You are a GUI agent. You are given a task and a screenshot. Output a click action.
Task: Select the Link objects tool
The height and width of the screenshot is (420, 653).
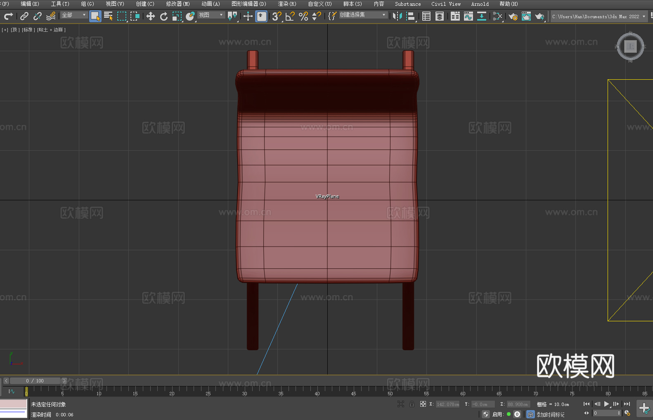point(24,16)
